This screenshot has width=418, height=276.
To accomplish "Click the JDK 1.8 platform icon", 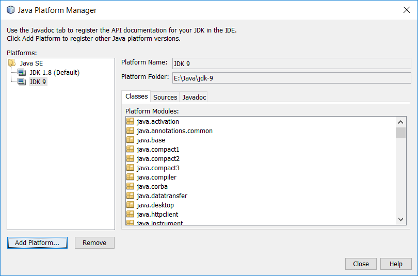I will tap(21, 73).
